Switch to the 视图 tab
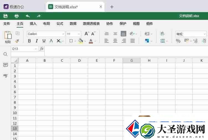Image resolution: width=208 pixels, height=140 pixels. [136, 24]
